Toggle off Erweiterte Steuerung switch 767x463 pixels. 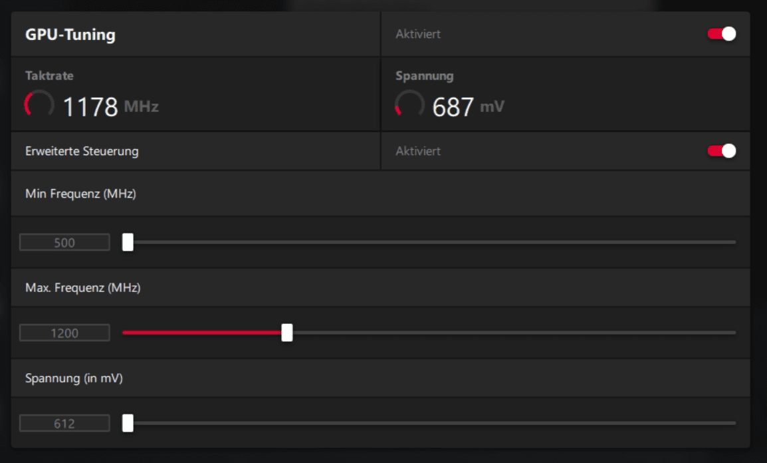point(722,151)
